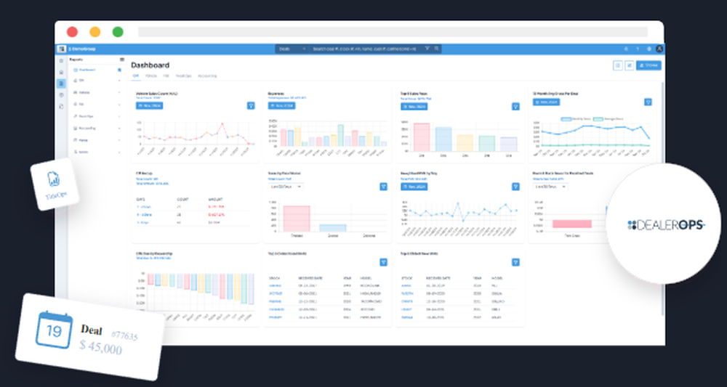This screenshot has height=387, width=727.
Task: Click Nov 2024 button on Top 5 Sales Reps card
Action: coord(414,107)
